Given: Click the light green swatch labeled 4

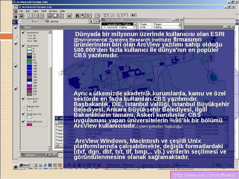Looking at the screenshot, I should pos(29,49).
